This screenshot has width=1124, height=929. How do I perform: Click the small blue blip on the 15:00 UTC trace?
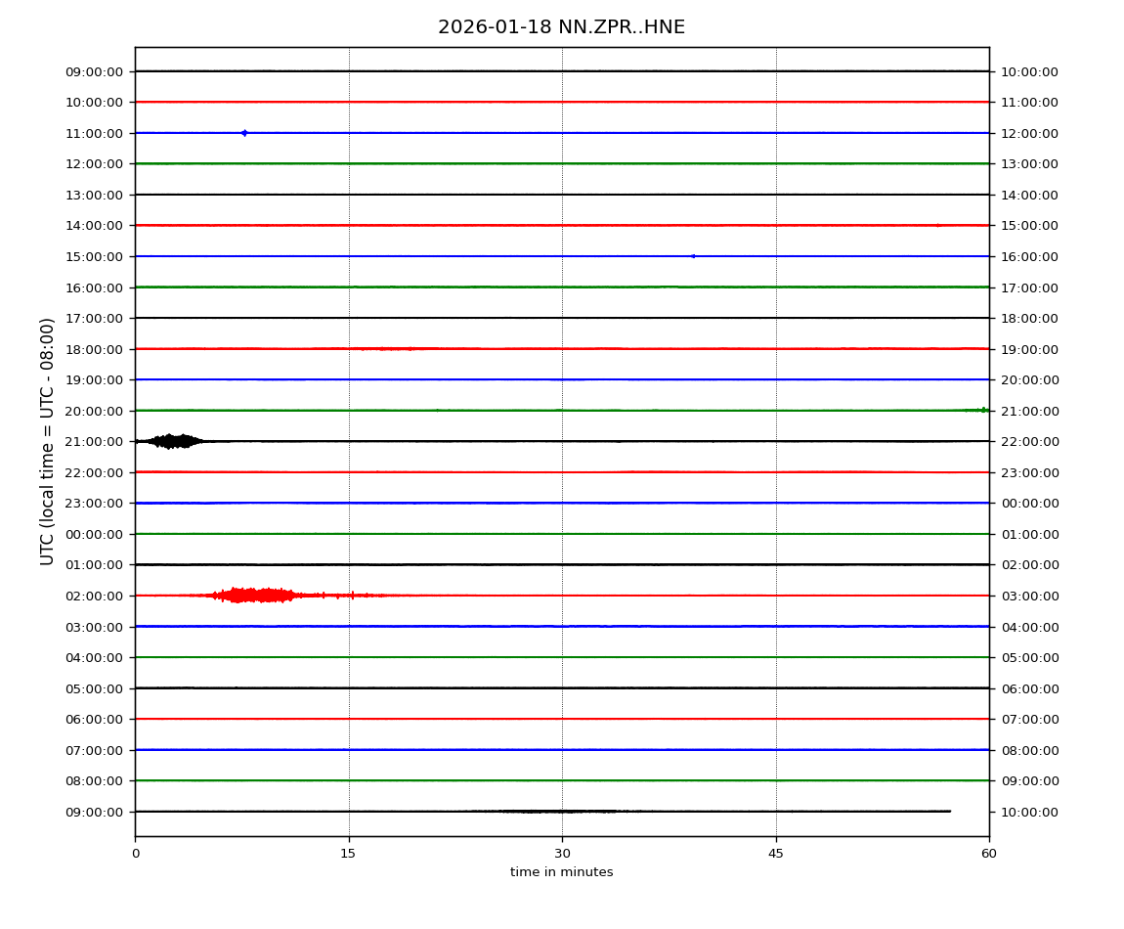(x=693, y=256)
